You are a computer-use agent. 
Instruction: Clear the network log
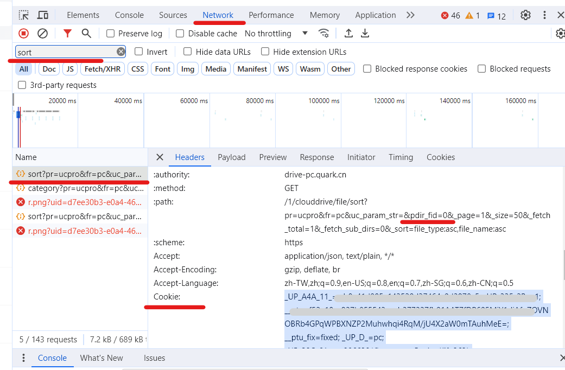[42, 34]
